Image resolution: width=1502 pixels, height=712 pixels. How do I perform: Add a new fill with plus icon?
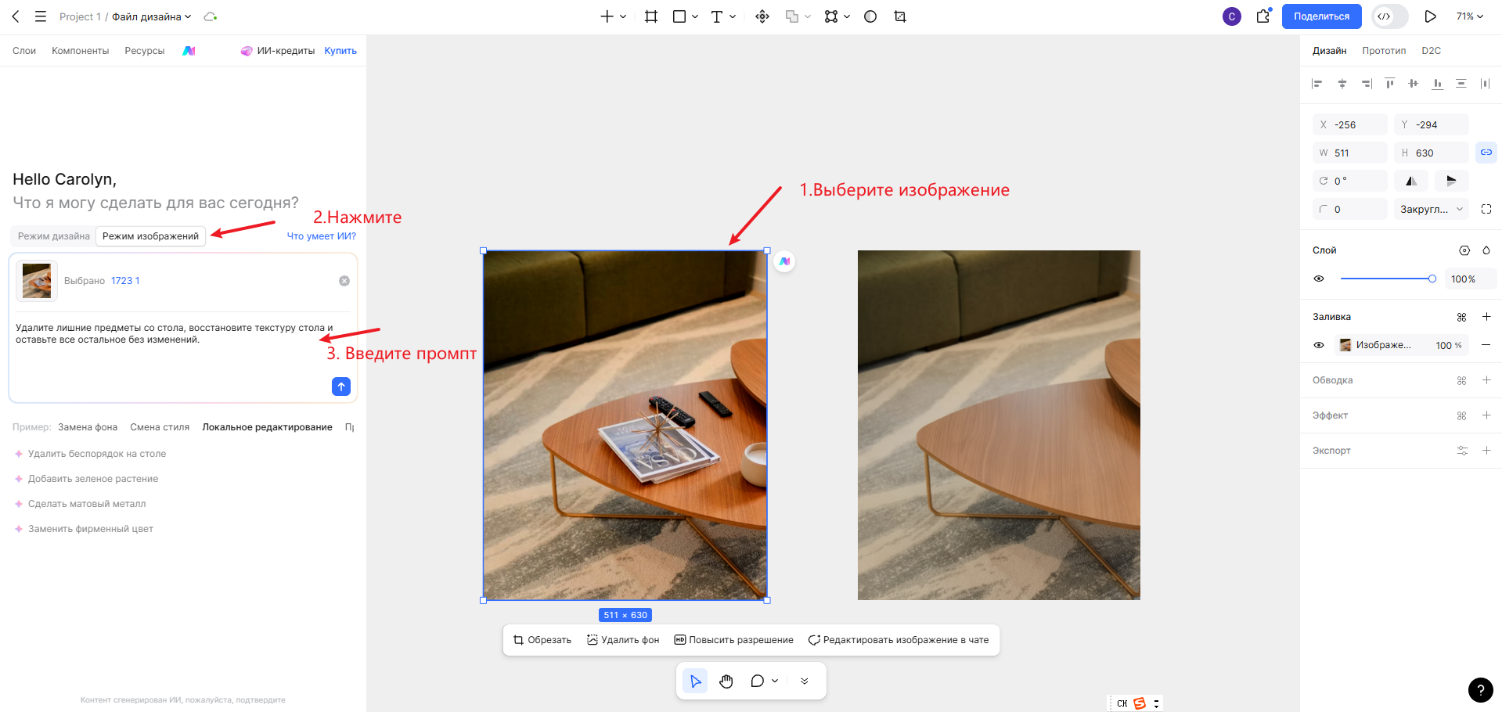click(x=1486, y=317)
